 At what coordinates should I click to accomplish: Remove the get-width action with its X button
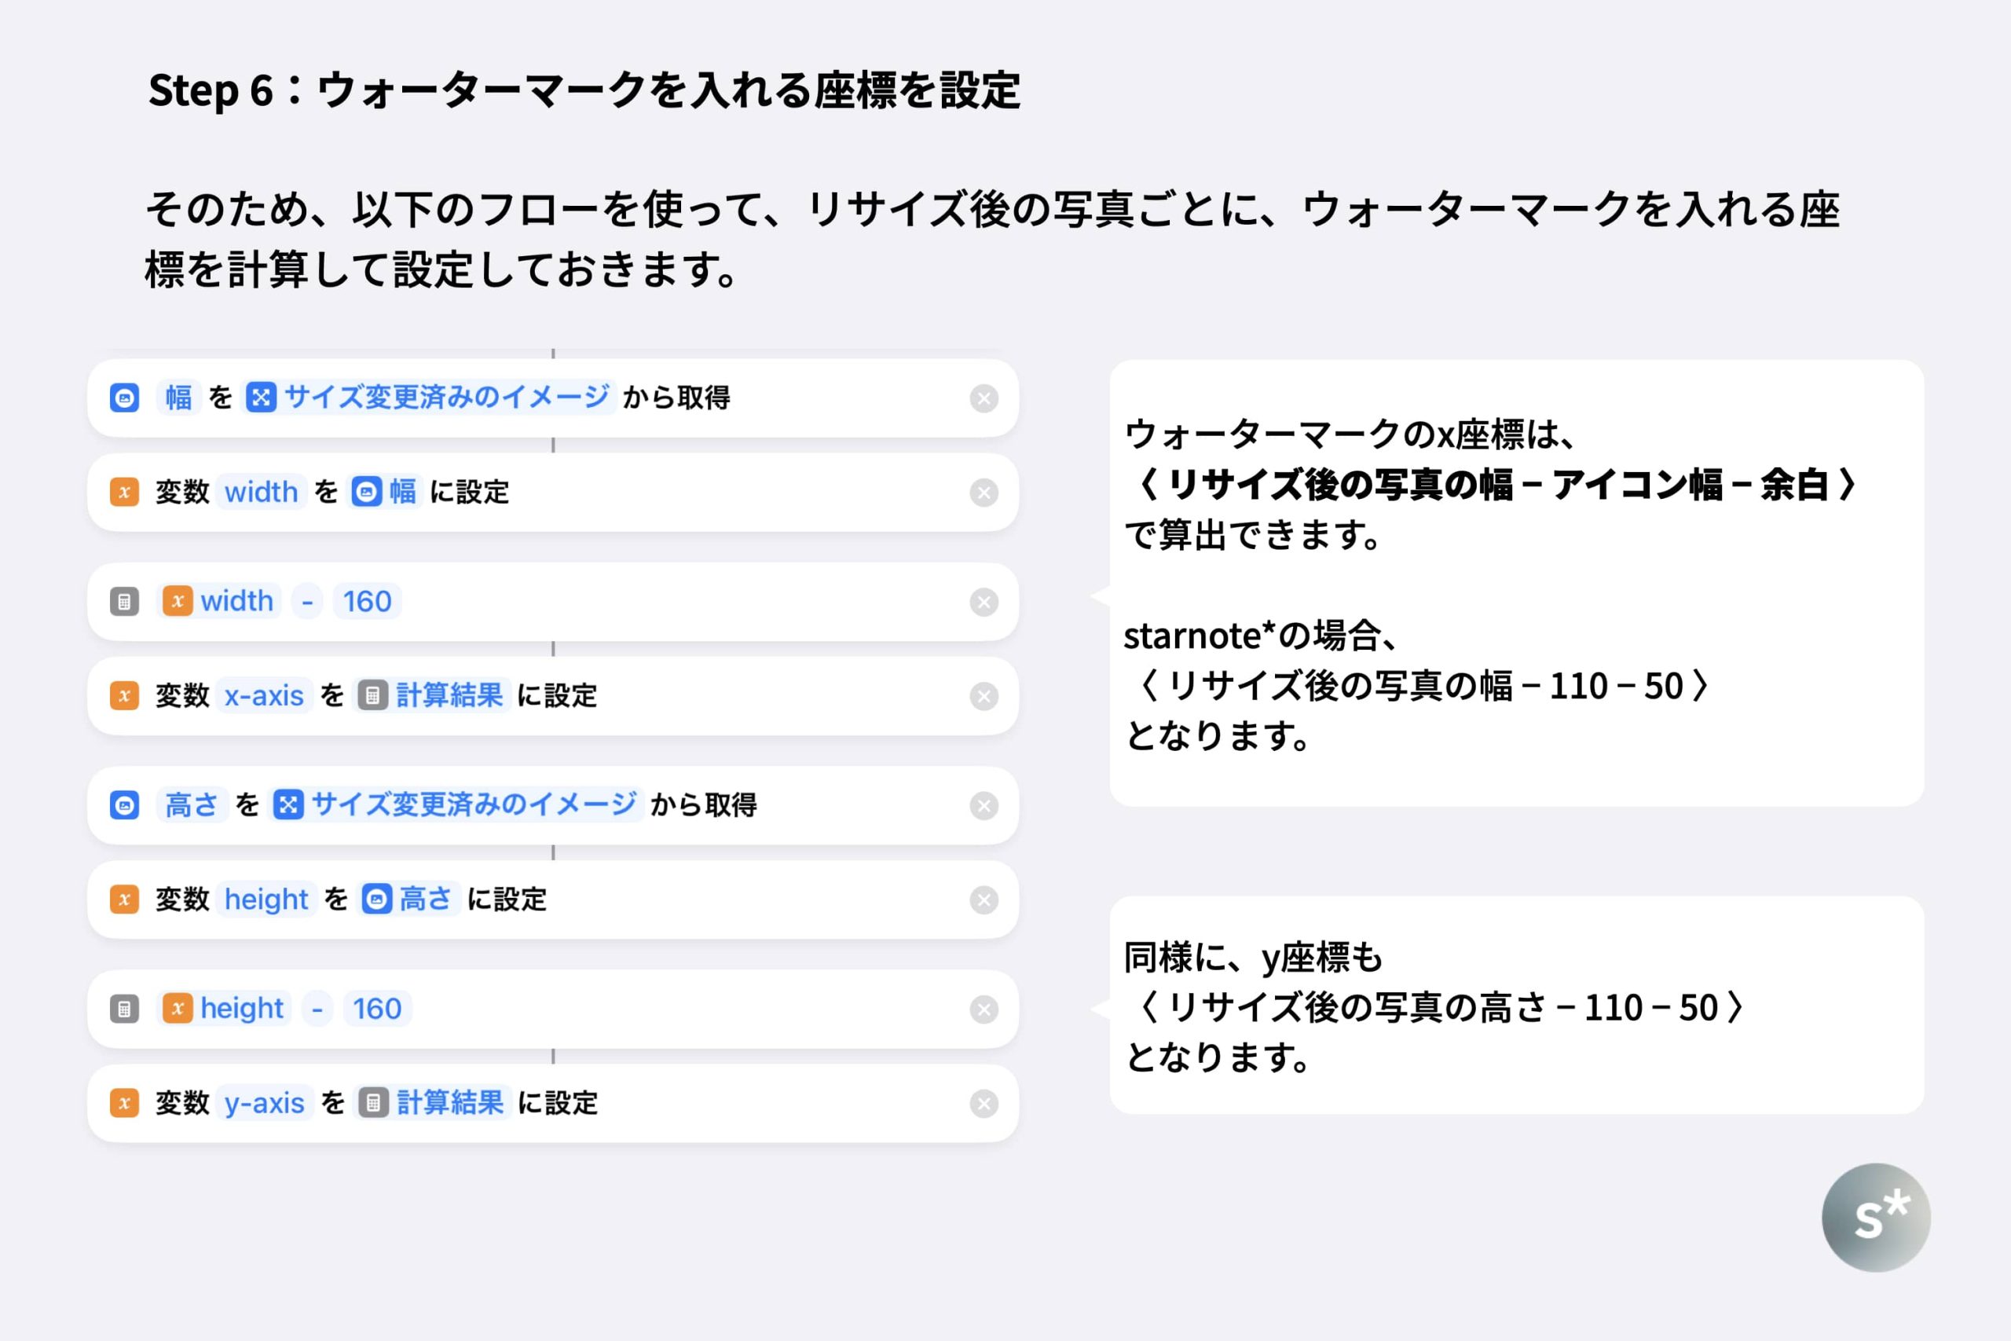click(984, 398)
